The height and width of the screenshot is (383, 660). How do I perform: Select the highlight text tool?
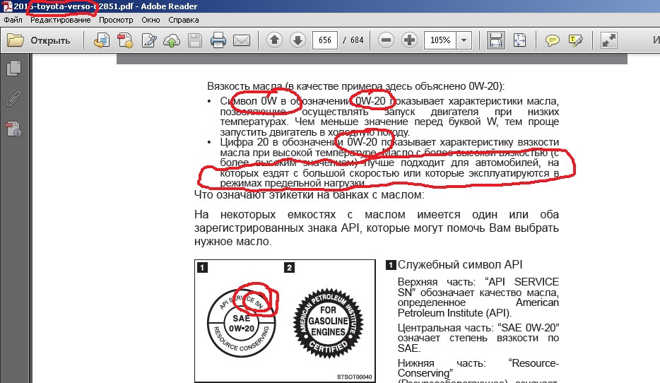point(575,40)
